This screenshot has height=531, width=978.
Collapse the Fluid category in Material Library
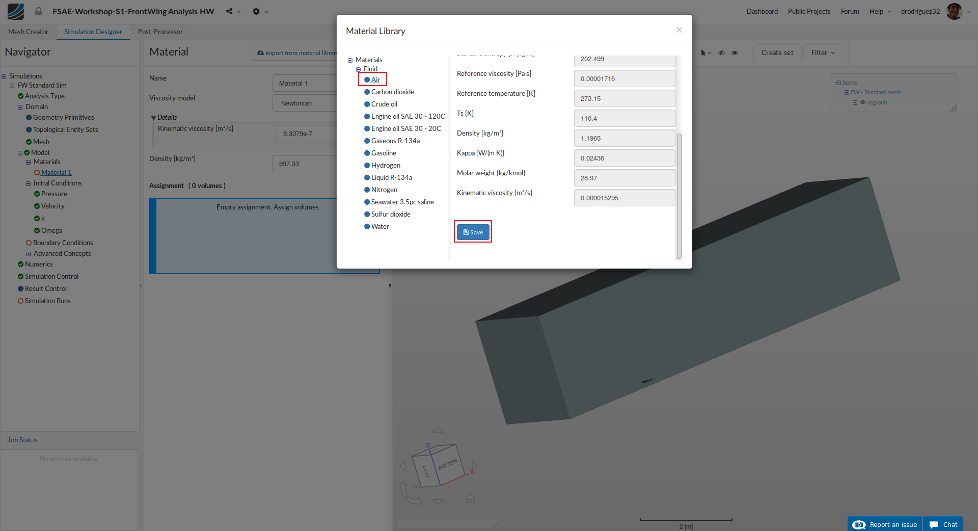coord(359,69)
